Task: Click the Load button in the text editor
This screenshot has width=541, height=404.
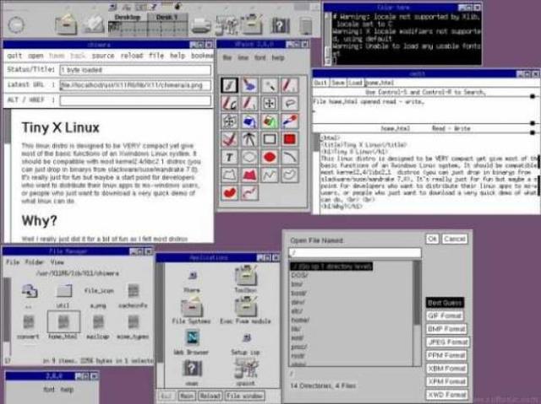Action: click(x=355, y=83)
